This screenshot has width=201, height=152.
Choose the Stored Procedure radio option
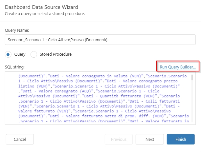pyautogui.click(x=34, y=54)
